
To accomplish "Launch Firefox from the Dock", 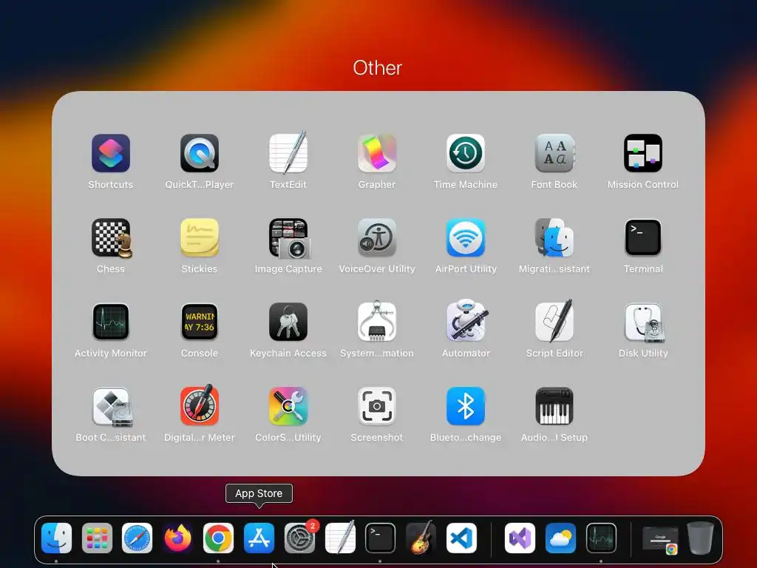I will 177,538.
